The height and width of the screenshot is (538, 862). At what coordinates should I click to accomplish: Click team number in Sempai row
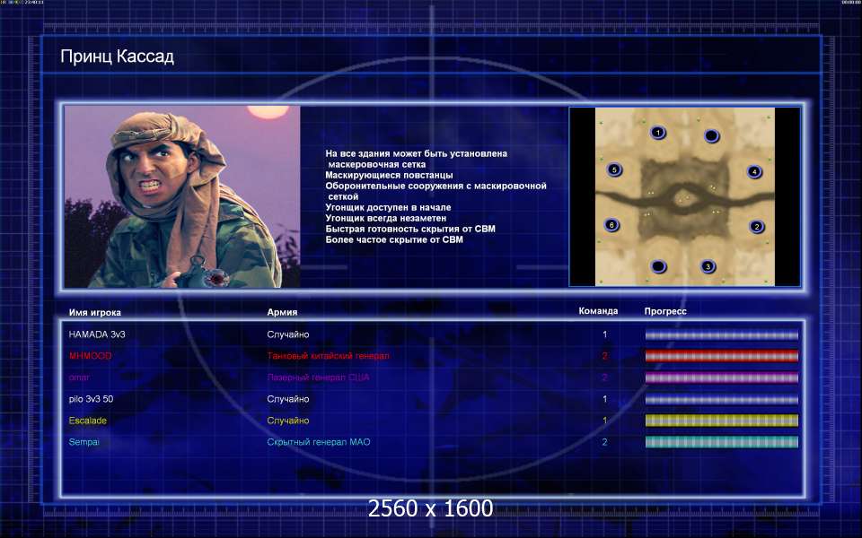(x=604, y=442)
